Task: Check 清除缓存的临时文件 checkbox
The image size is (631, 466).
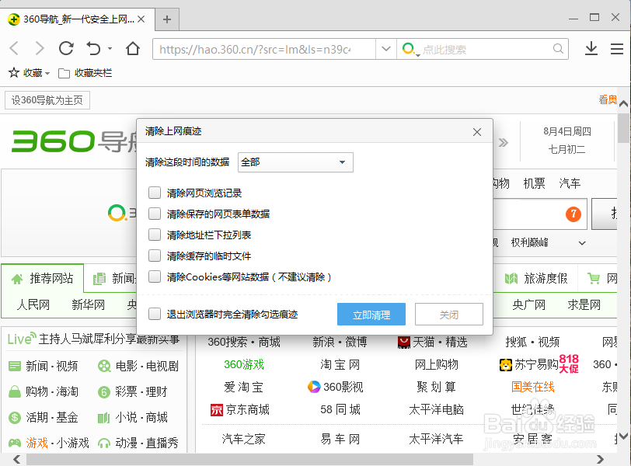Action: point(155,256)
